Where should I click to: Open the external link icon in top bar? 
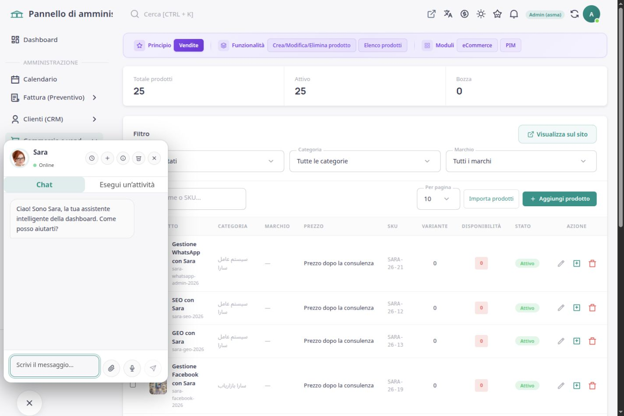(431, 14)
